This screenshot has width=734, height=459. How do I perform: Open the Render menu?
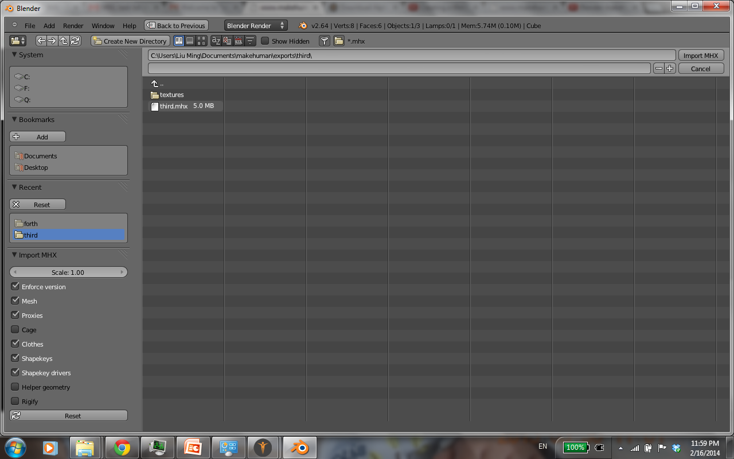coord(73,26)
